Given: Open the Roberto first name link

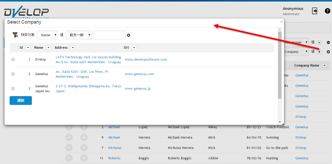Looking at the screenshot, I should pos(114,158).
